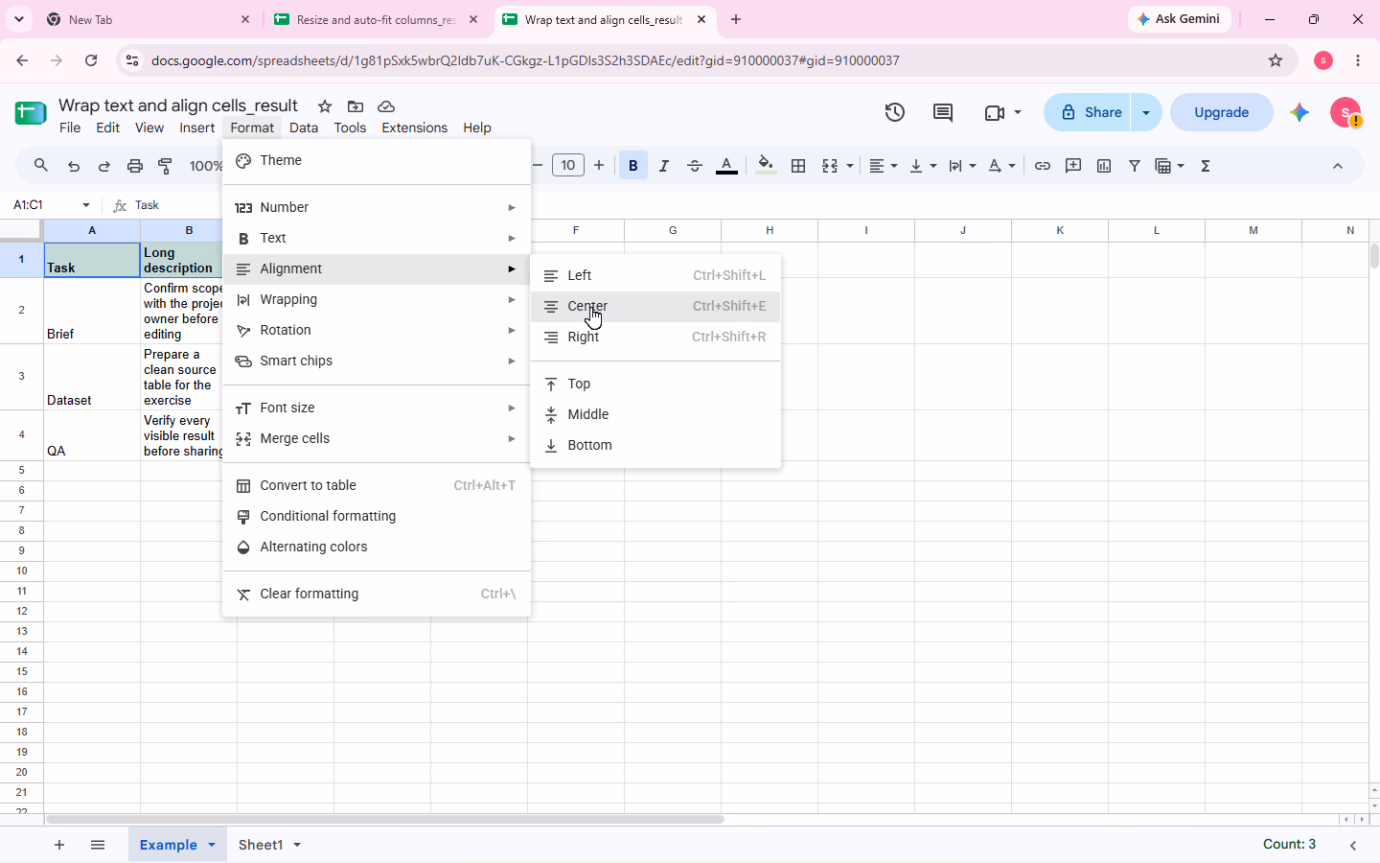Choose Middle vertical alignment
This screenshot has height=863, width=1380.
[655, 414]
